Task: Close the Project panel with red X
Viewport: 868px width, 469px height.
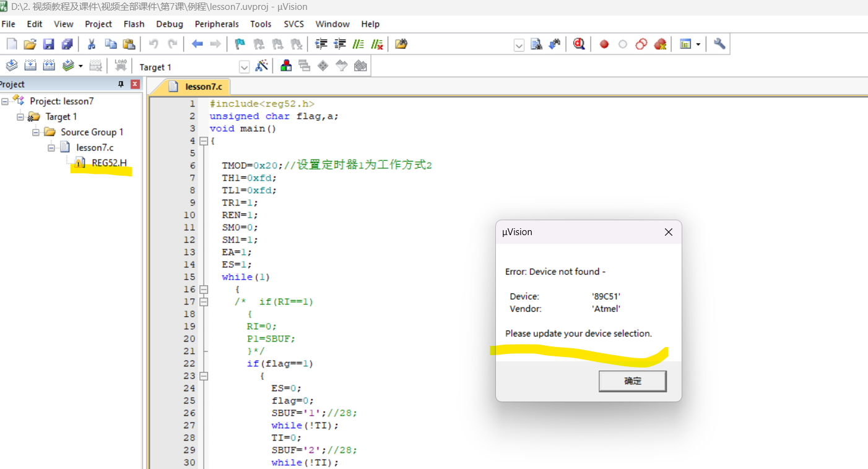Action: (135, 84)
